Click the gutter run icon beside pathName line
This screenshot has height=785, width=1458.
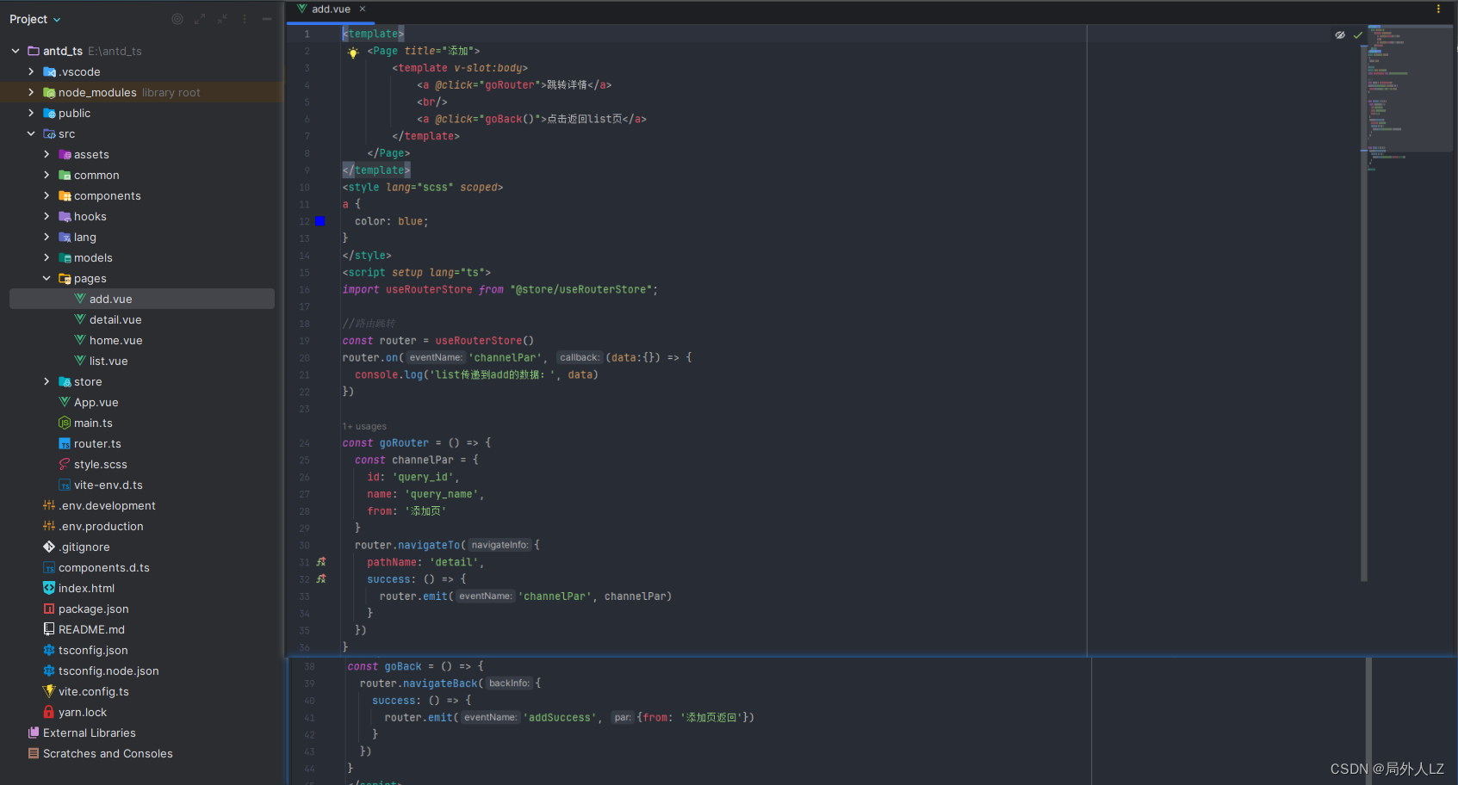(321, 562)
